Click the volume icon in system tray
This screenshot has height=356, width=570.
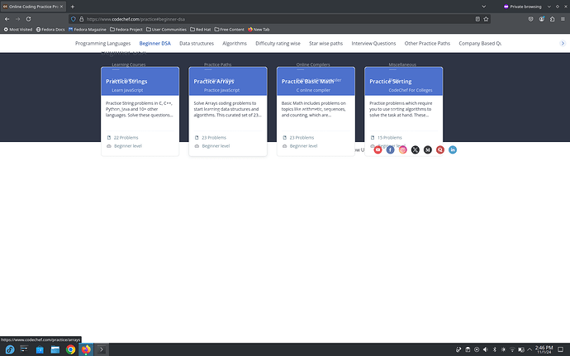tap(485, 349)
